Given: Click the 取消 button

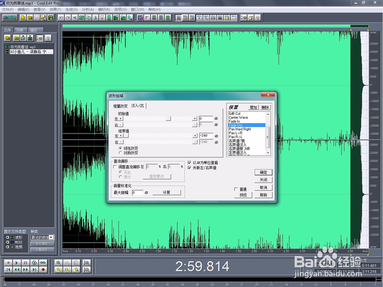Looking at the screenshot, I should (x=264, y=188).
